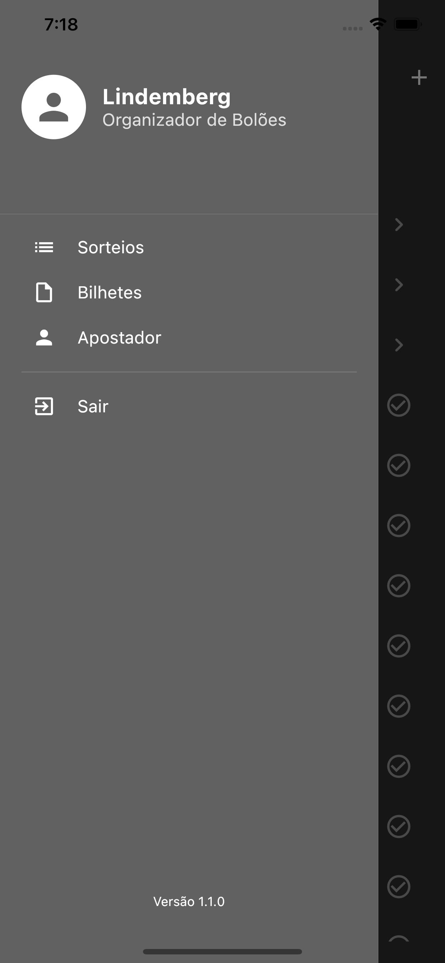Open the Sorteios menu item
445x963 pixels.
[x=111, y=247]
